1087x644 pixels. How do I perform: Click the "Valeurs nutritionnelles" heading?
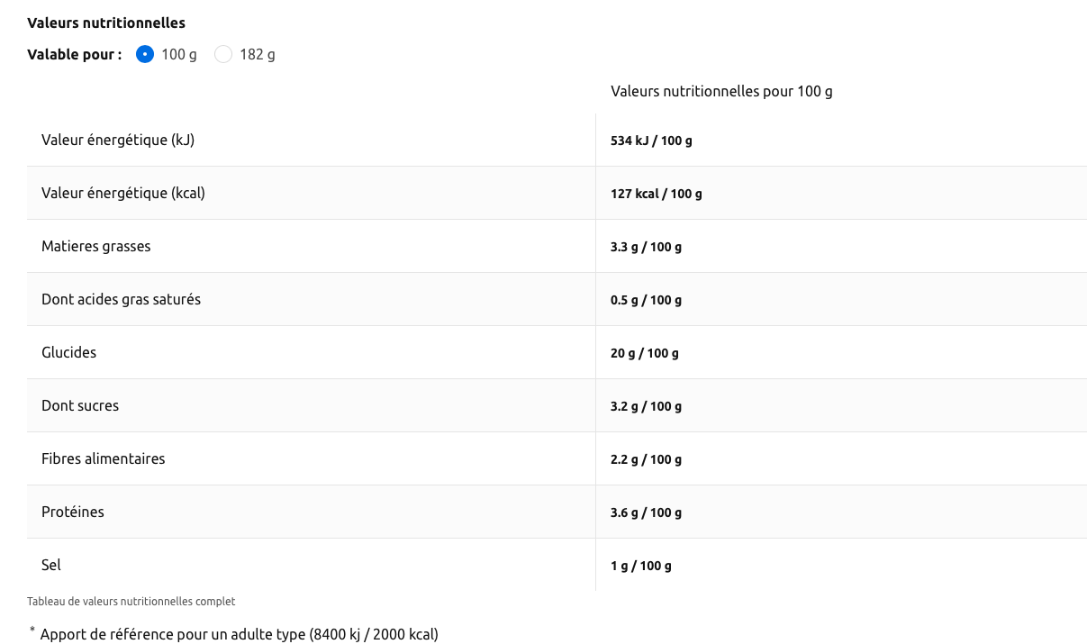click(x=106, y=23)
